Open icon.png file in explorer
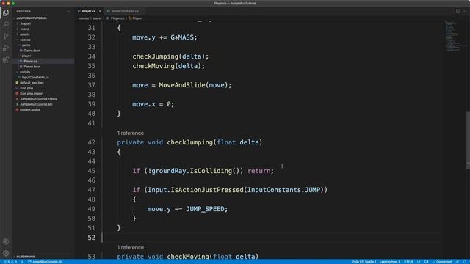 (x=26, y=88)
